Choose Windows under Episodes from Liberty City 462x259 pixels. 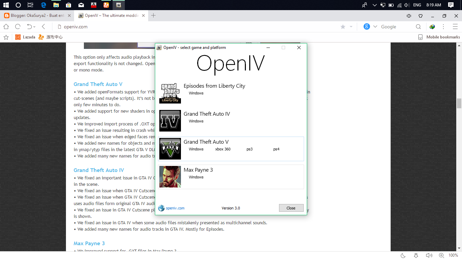196,93
